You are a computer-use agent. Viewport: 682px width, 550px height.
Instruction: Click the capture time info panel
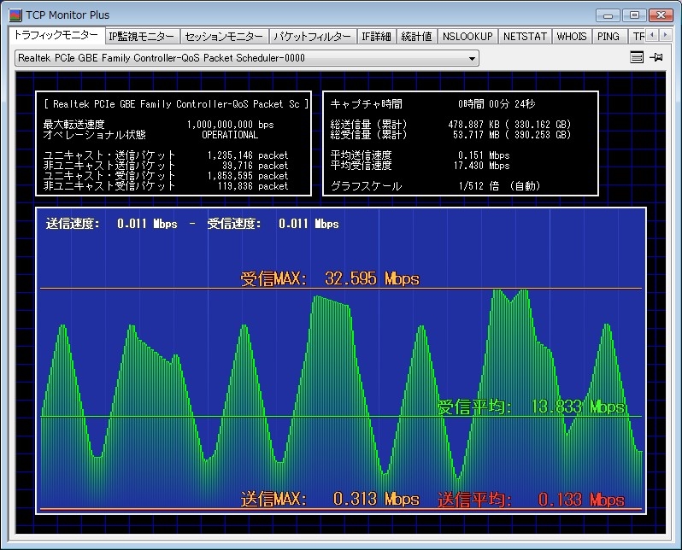(x=460, y=143)
